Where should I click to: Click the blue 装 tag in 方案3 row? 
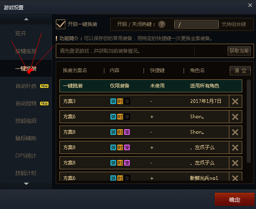pos(113,101)
